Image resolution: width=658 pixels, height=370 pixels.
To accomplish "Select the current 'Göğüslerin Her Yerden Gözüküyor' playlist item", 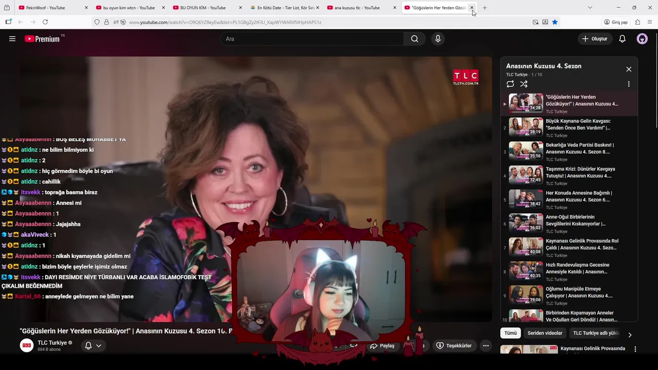I will tap(569, 104).
